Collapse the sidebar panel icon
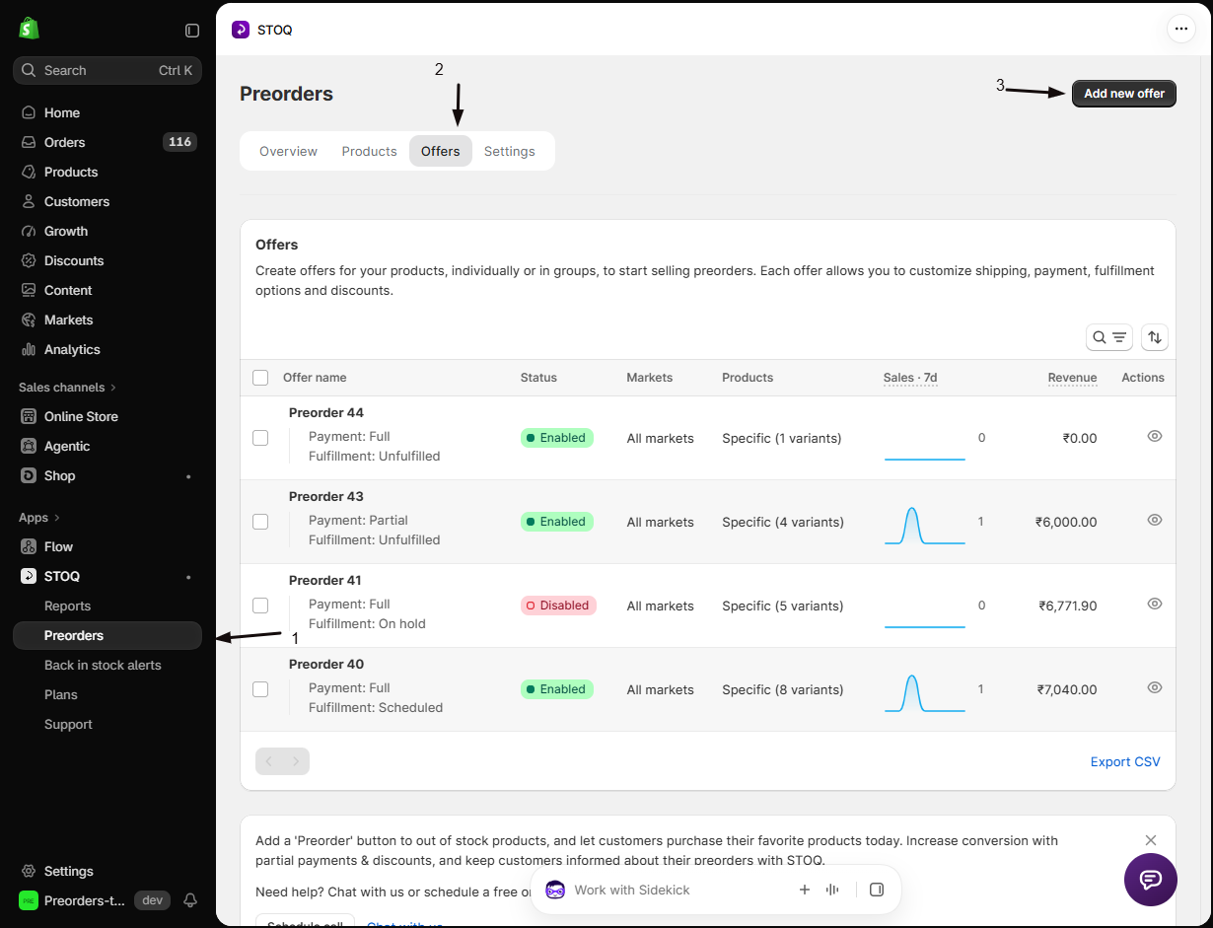 coord(192,31)
